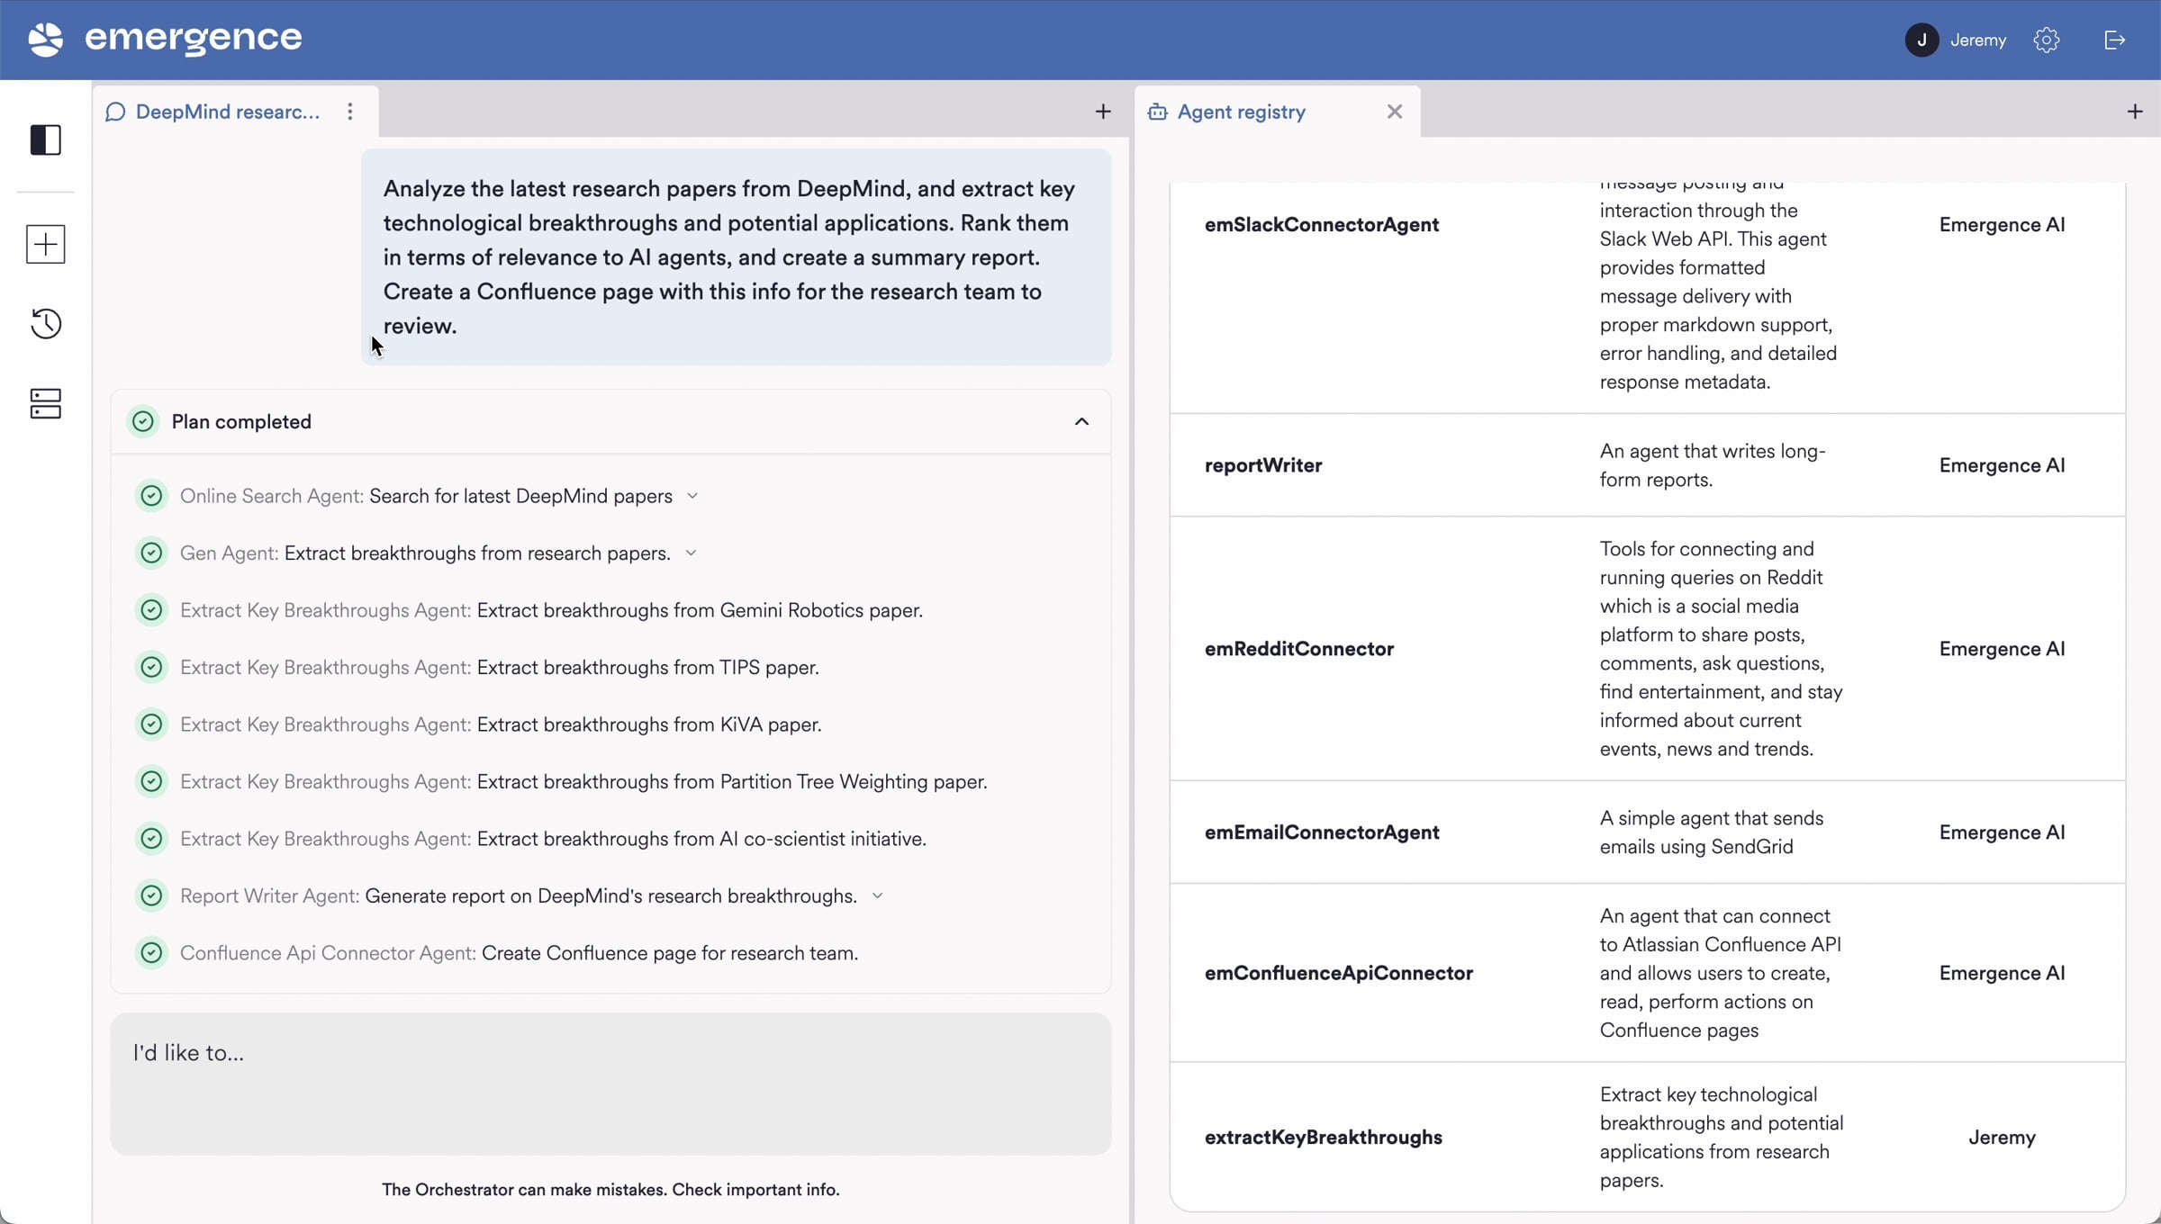The height and width of the screenshot is (1224, 2161).
Task: Expand Gen Agent step details
Action: click(691, 553)
